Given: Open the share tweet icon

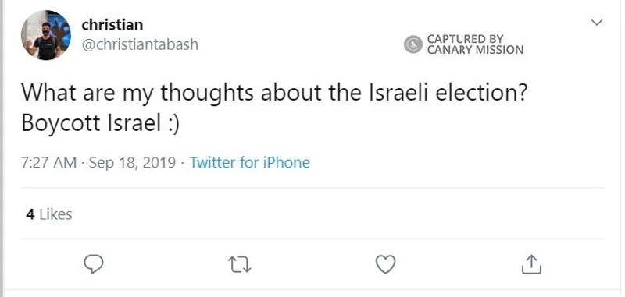Looking at the screenshot, I should coord(531,264).
